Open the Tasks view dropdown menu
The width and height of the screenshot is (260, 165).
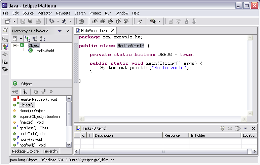(246, 128)
